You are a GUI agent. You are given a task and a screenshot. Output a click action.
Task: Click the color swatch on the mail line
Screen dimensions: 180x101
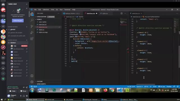coord(76,36)
